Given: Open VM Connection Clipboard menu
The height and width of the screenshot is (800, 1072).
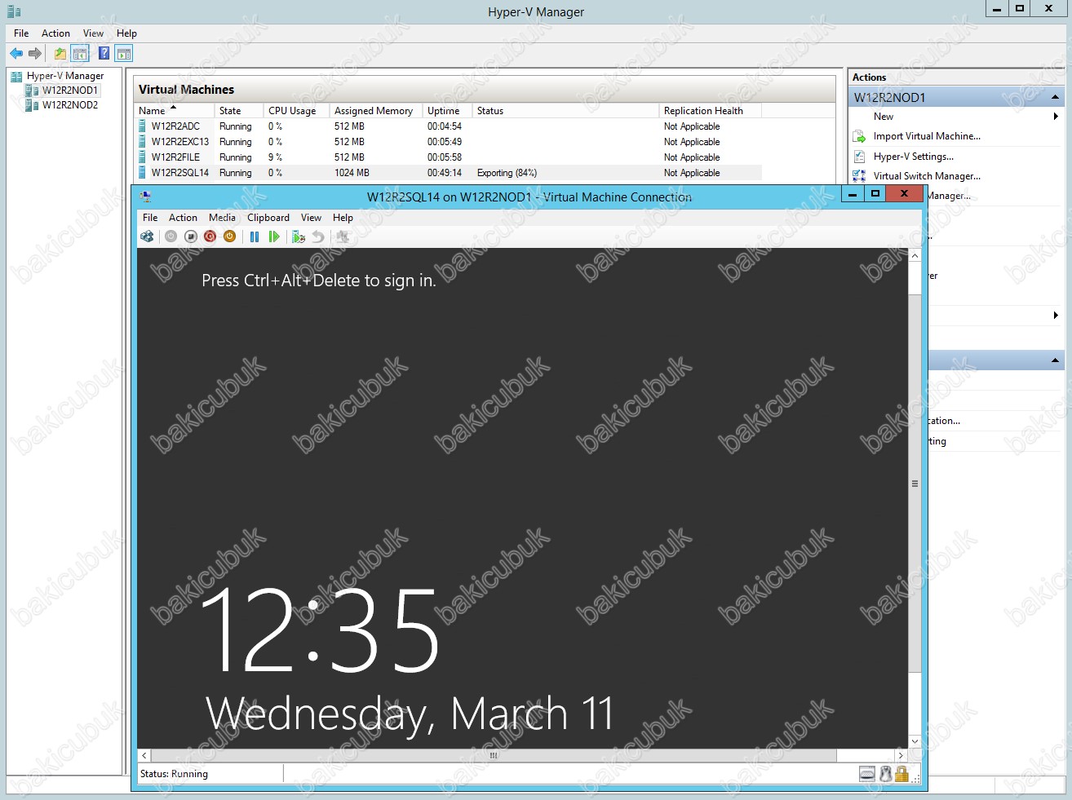Looking at the screenshot, I should tap(268, 218).
